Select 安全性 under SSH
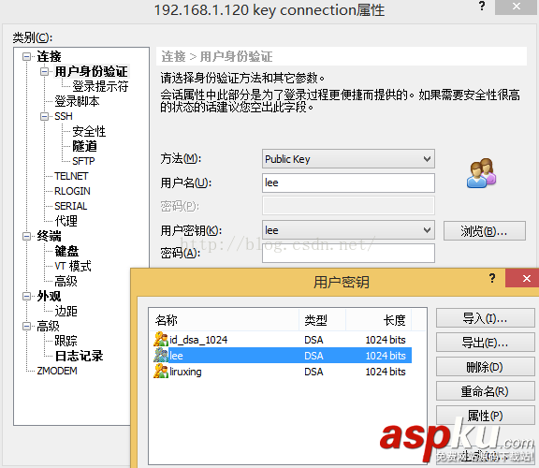Viewport: 539px width, 468px height. click(89, 131)
